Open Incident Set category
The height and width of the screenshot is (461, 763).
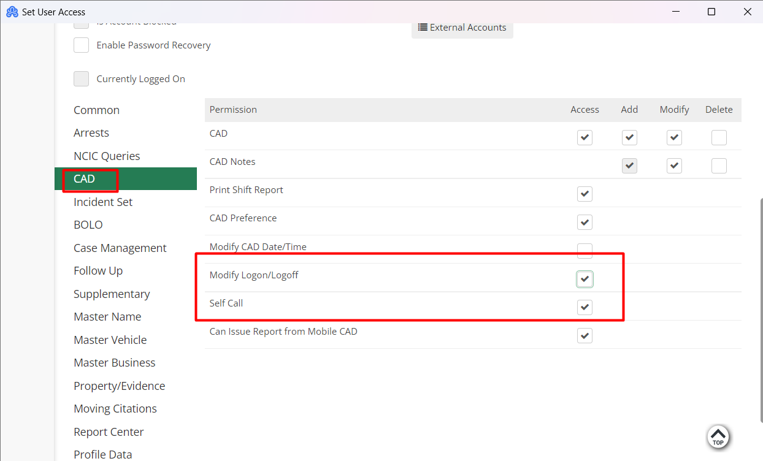[x=103, y=202]
